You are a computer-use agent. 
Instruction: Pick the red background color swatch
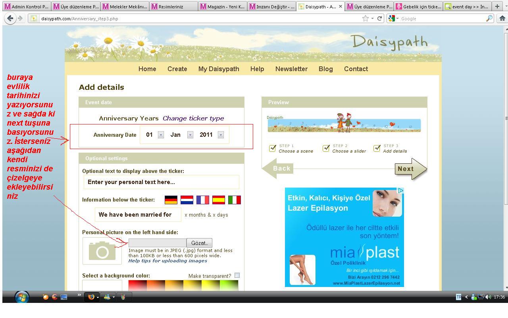[x=137, y=285]
